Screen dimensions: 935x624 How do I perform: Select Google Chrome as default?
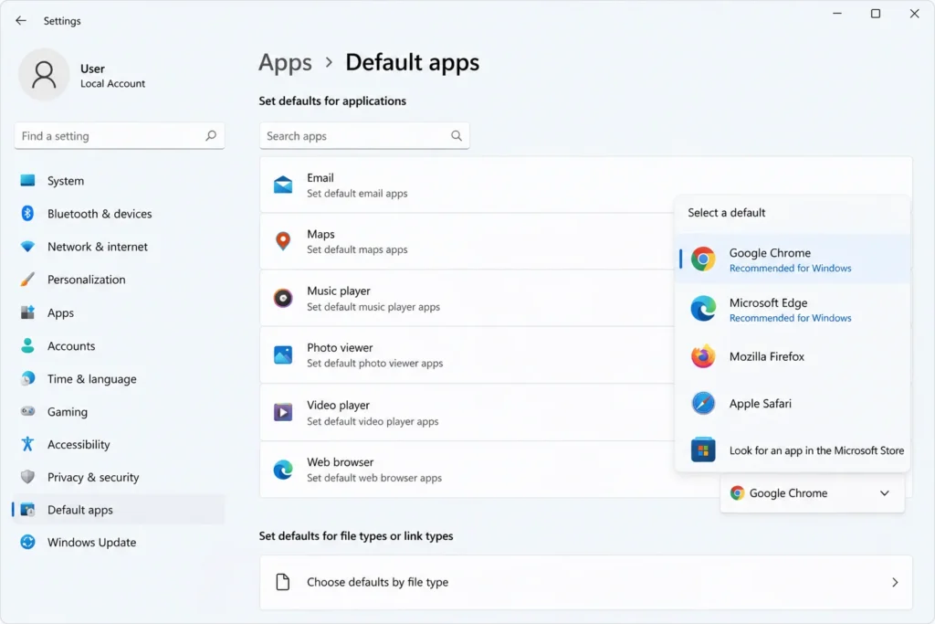tap(793, 259)
